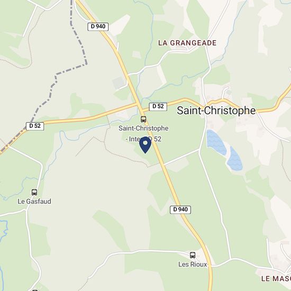Click the lower D 940 road shield
Image resolution: width=291 pixels, height=291 pixels.
tap(180, 210)
